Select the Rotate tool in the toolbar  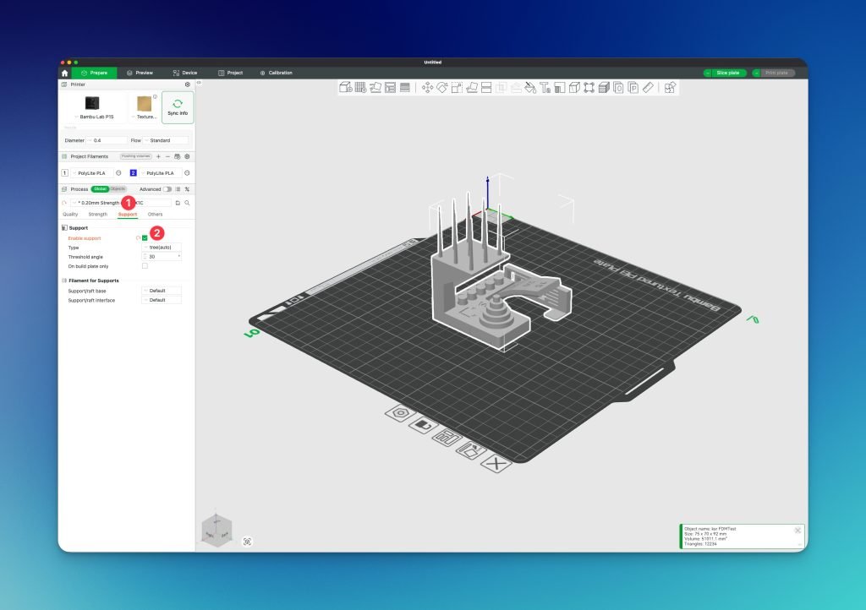click(442, 87)
